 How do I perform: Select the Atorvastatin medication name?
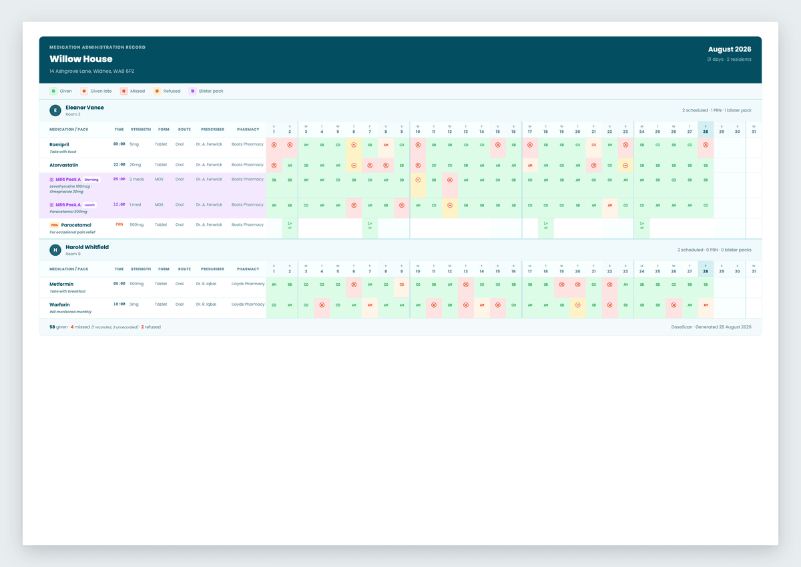(x=64, y=164)
